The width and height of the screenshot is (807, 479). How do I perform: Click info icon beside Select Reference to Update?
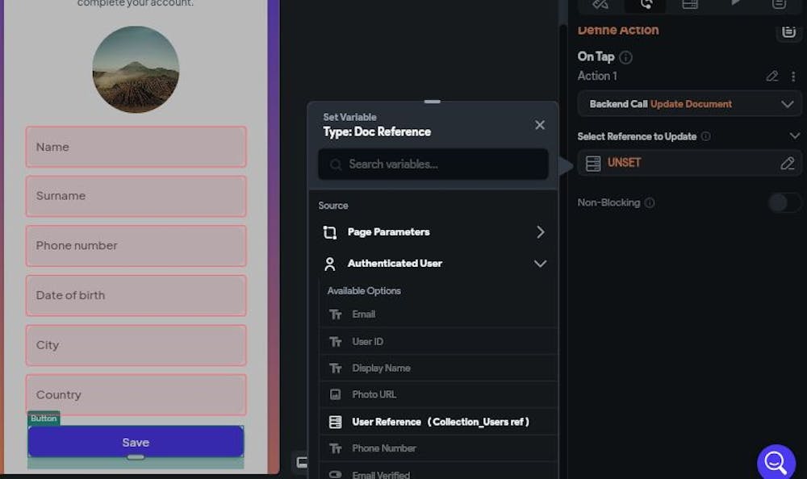(706, 136)
